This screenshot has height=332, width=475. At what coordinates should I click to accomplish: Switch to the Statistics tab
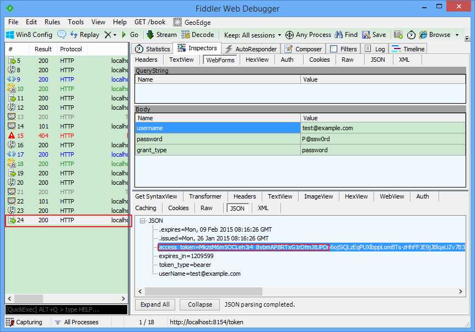click(152, 49)
